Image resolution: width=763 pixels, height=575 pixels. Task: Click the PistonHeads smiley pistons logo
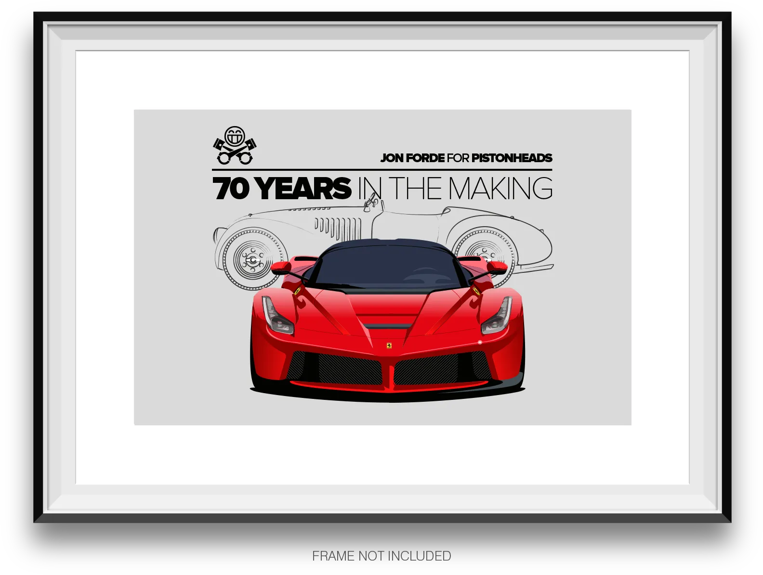[x=235, y=145]
